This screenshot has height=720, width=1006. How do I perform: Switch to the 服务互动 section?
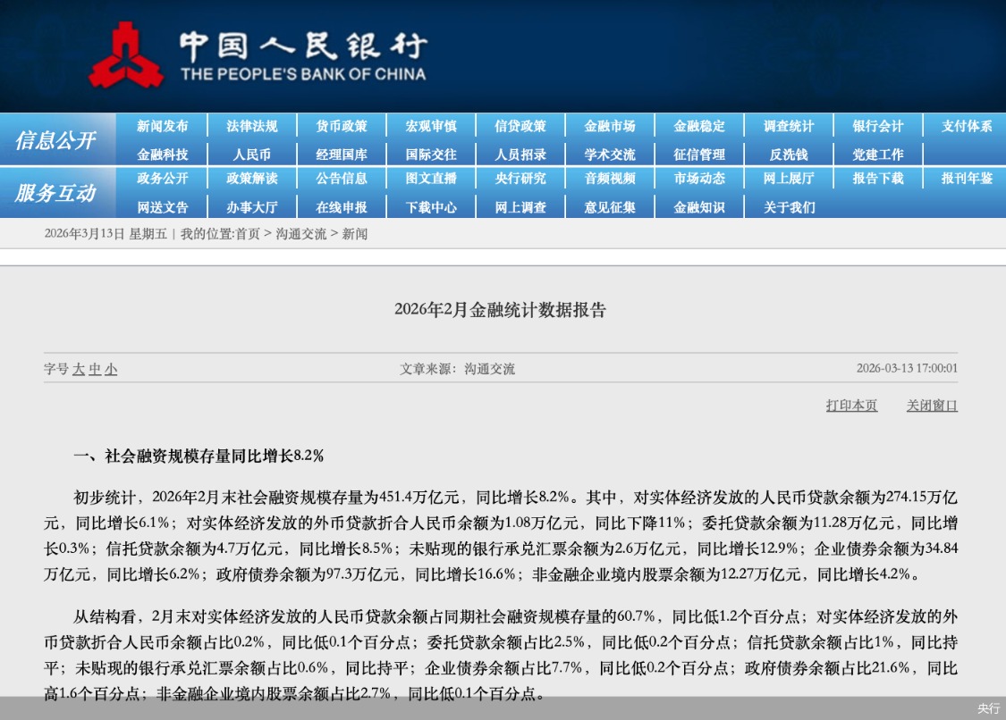click(x=56, y=192)
